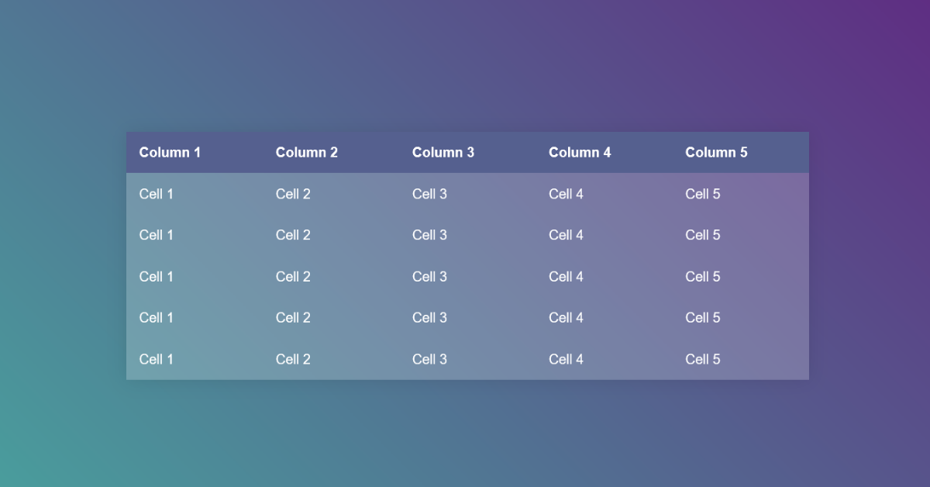The height and width of the screenshot is (487, 930).
Task: Select Cell 3 in the fourth row
Action: [x=429, y=317]
